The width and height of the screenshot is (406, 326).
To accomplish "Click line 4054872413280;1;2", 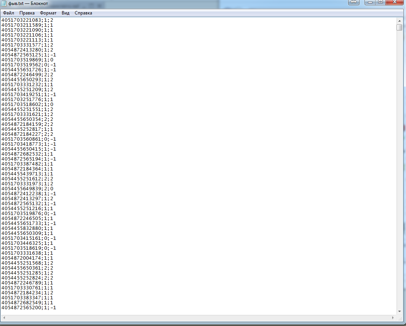I will click(27, 50).
